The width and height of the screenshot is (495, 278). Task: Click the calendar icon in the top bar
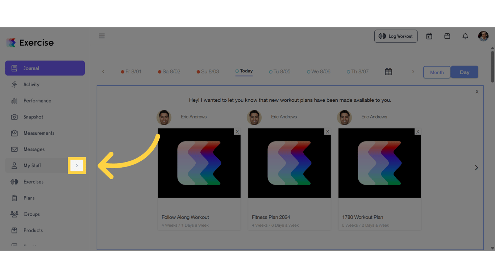[429, 36]
